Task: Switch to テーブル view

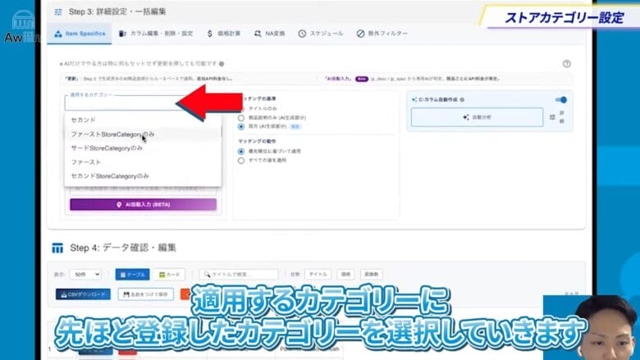Action: (132, 275)
